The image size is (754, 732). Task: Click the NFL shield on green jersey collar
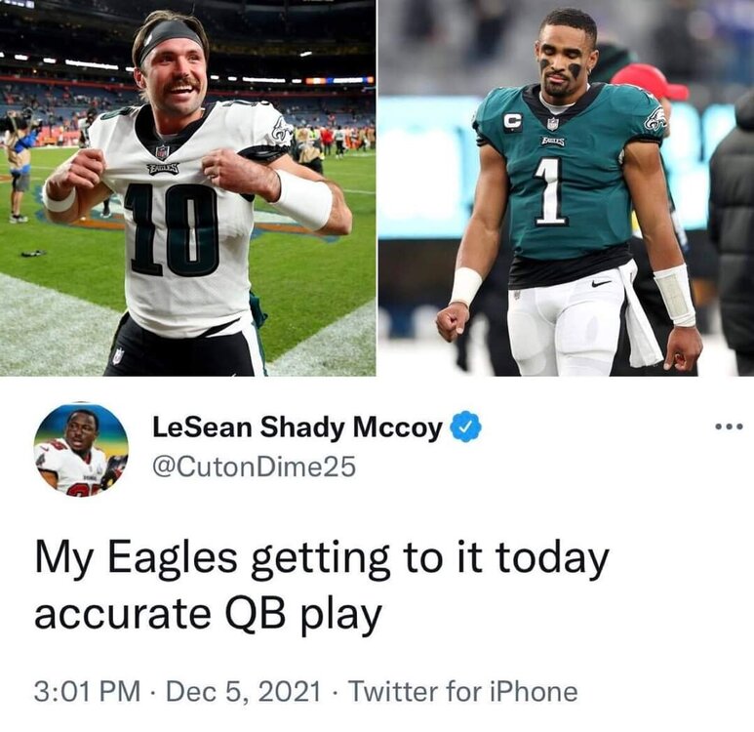pyautogui.click(x=553, y=124)
